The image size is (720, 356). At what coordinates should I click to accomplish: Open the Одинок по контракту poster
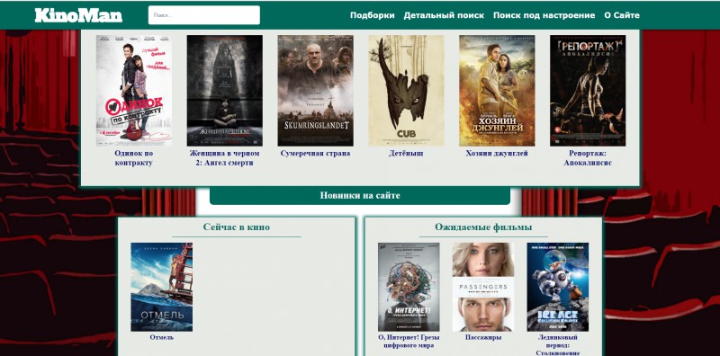(133, 91)
